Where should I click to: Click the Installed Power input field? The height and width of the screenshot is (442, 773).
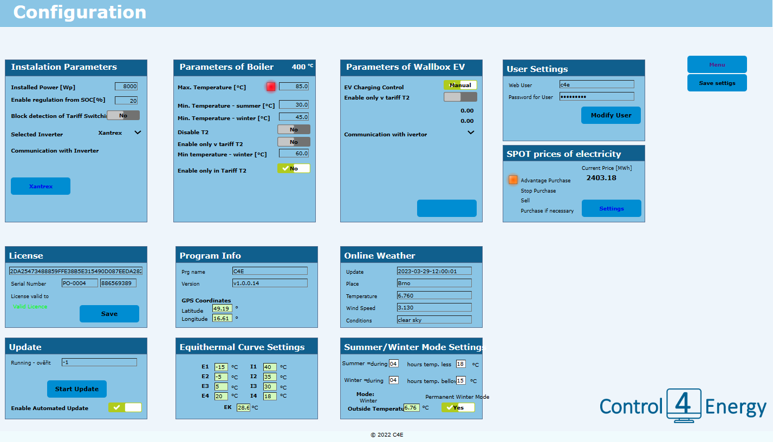[x=126, y=85]
